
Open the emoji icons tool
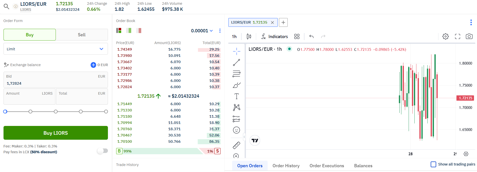point(236,130)
